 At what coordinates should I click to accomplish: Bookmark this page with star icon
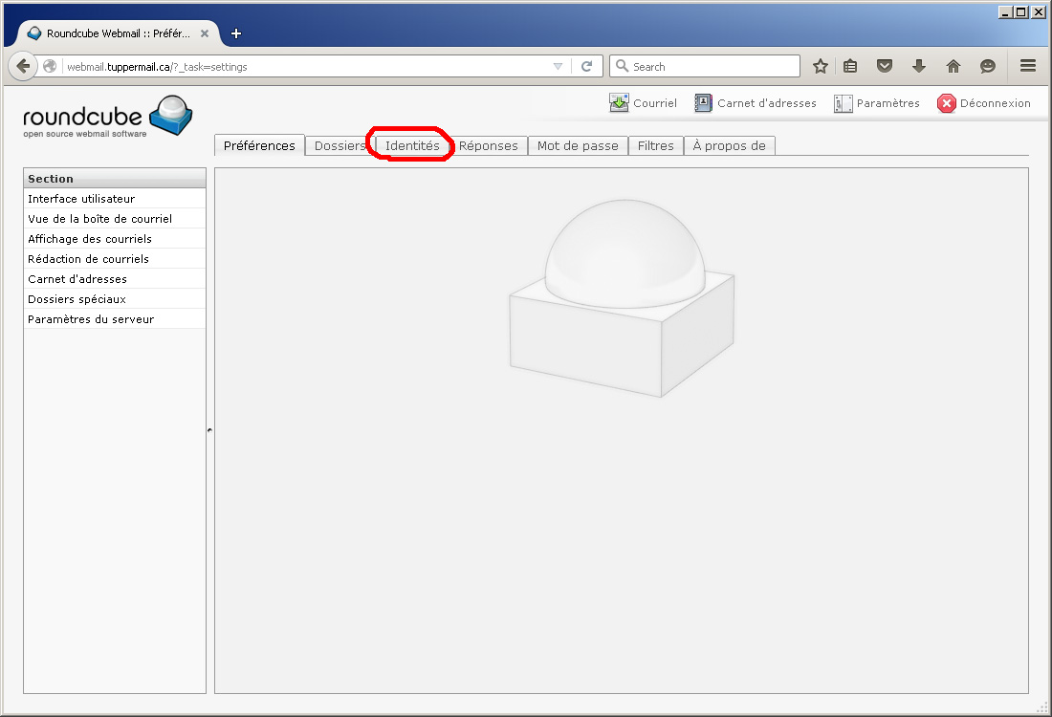coord(820,66)
